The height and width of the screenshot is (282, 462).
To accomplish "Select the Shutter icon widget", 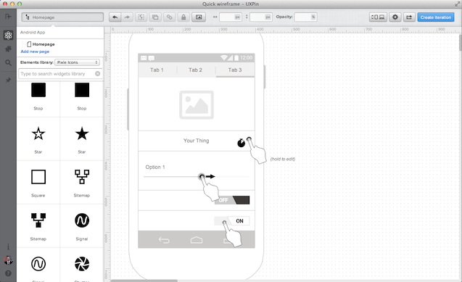I will coord(82,265).
